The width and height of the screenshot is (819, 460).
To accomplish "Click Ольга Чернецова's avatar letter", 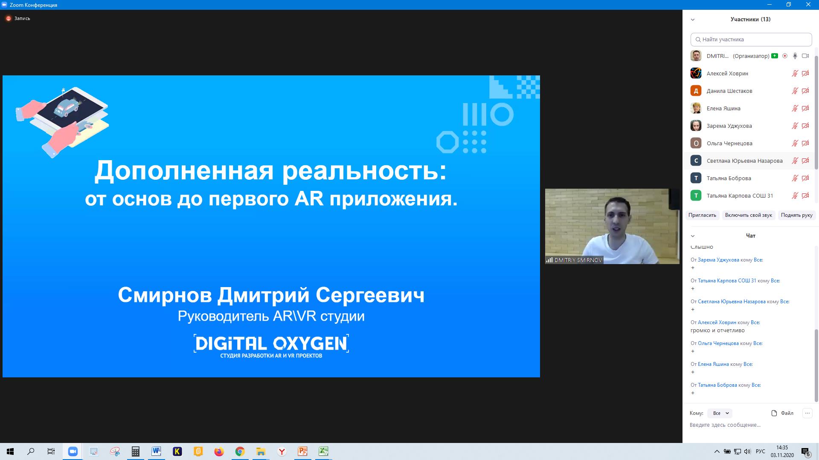I will [x=696, y=143].
